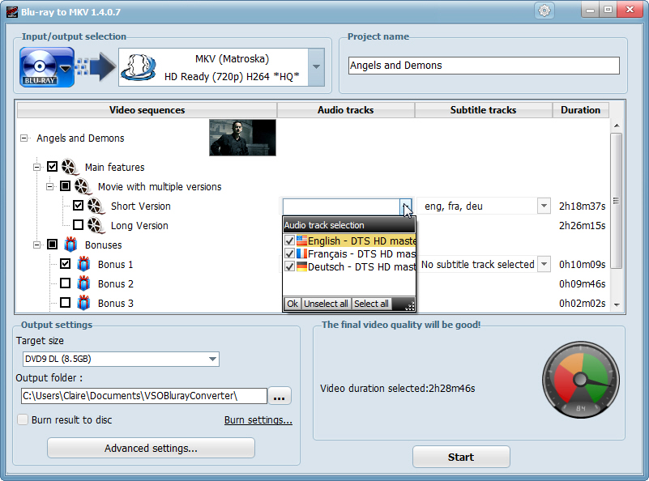The width and height of the screenshot is (649, 481).
Task: Click the gift icon for Bonus 2
Action: 83,283
